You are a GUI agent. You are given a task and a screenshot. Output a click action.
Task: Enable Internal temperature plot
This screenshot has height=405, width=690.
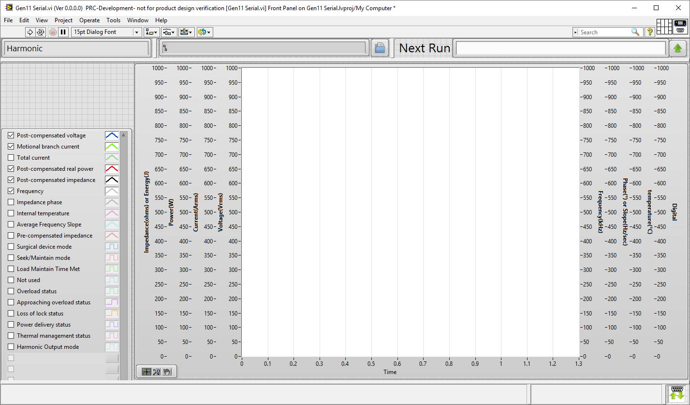coord(11,213)
